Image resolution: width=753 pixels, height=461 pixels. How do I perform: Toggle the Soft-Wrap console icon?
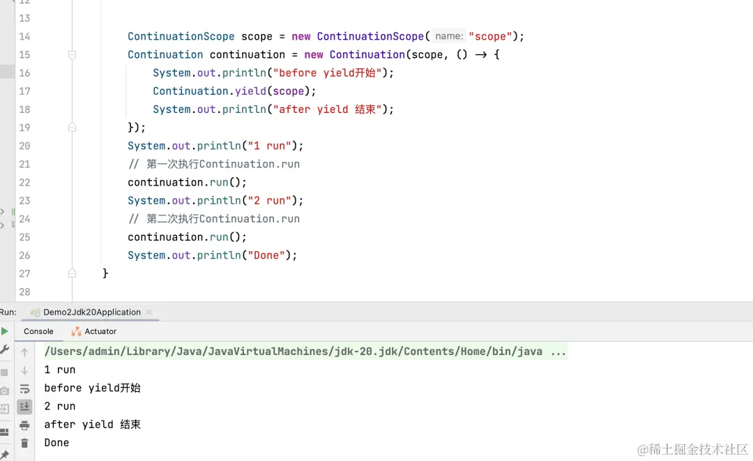(24, 389)
